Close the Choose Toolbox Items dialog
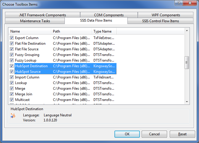199x143 pixels. click(x=190, y=3)
